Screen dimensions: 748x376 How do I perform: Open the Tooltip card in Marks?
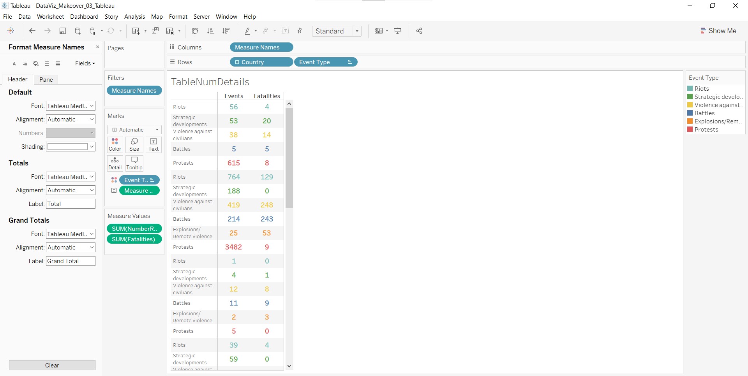click(x=134, y=163)
